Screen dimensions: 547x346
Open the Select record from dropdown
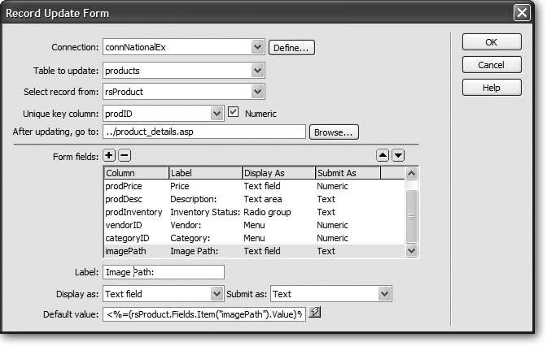click(257, 92)
